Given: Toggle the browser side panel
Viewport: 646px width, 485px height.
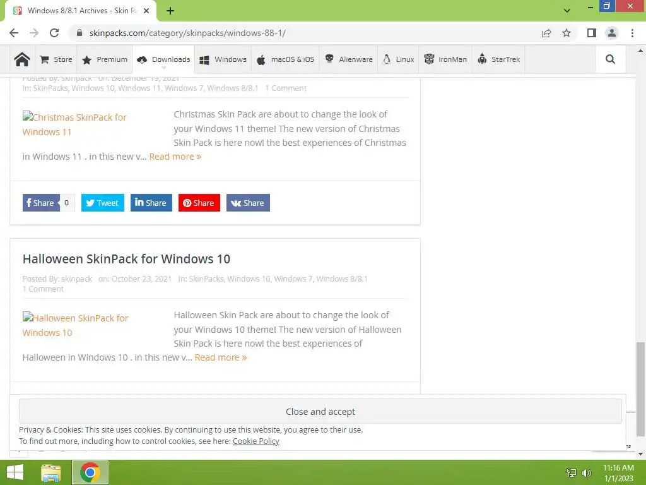Looking at the screenshot, I should pos(592,33).
